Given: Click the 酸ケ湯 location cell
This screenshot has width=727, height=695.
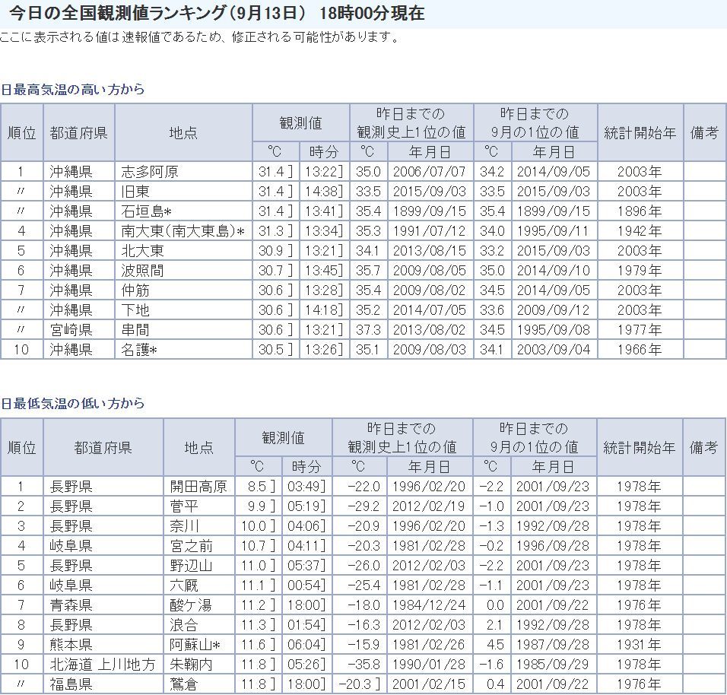Looking at the screenshot, I should click(191, 605).
